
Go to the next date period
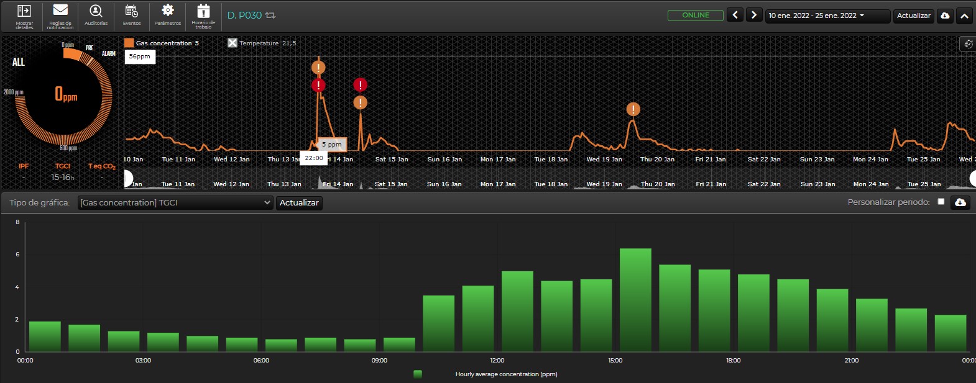tap(754, 15)
